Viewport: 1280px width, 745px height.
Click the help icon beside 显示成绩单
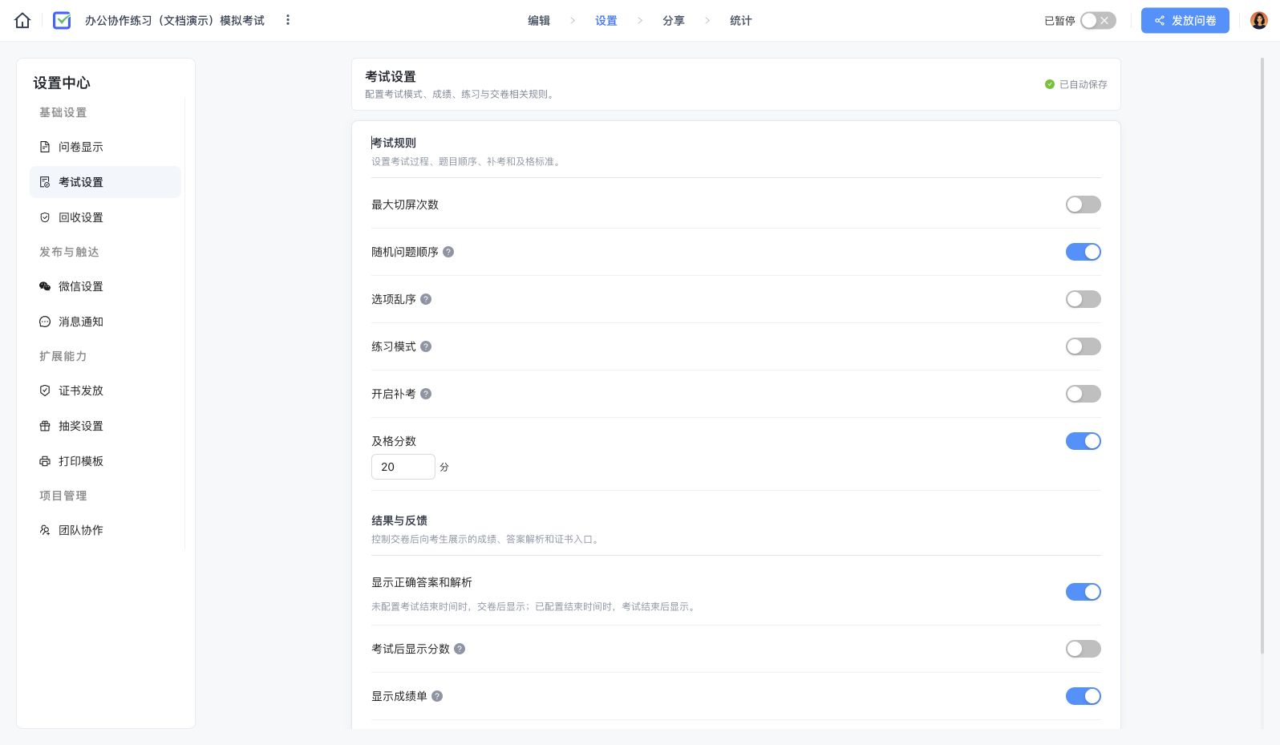click(x=437, y=696)
